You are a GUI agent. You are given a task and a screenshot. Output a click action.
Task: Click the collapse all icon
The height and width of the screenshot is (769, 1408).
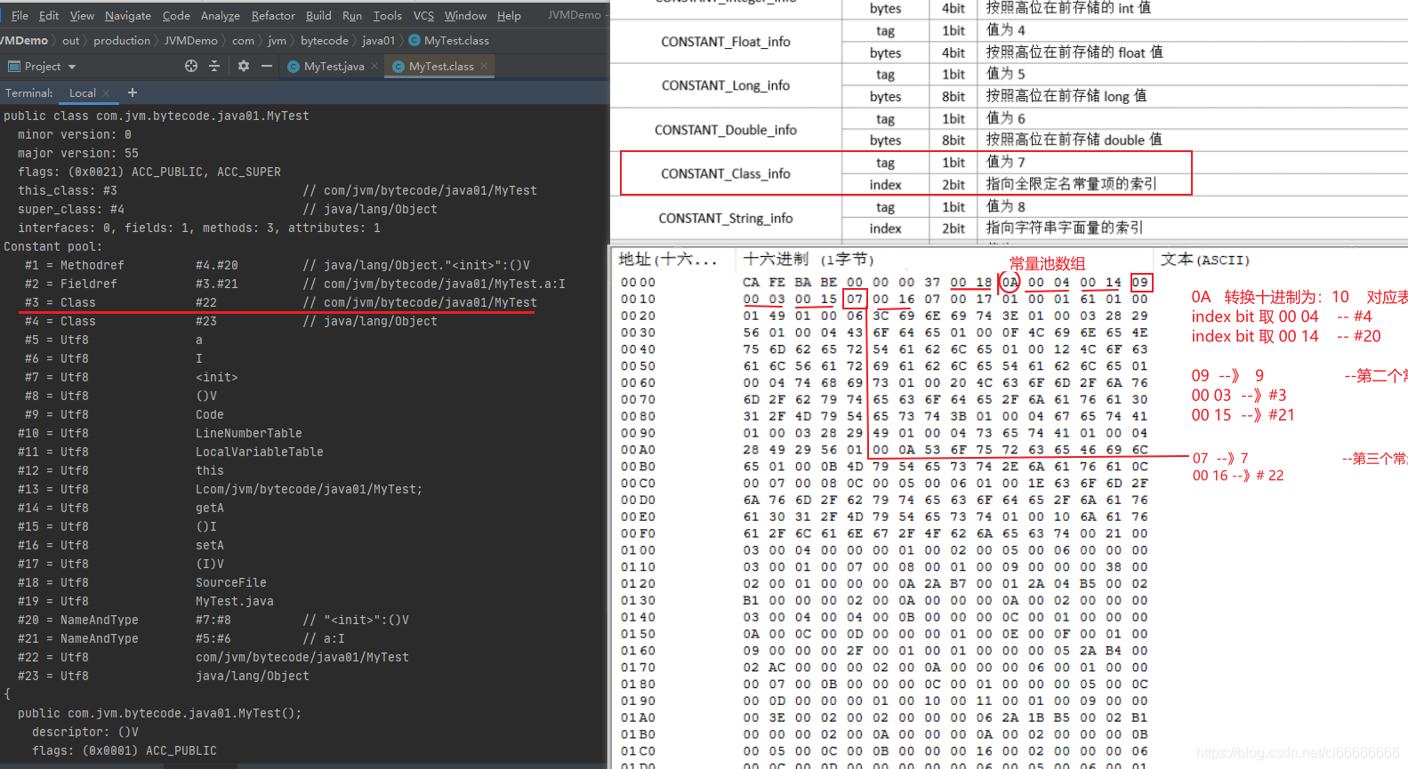(x=213, y=66)
